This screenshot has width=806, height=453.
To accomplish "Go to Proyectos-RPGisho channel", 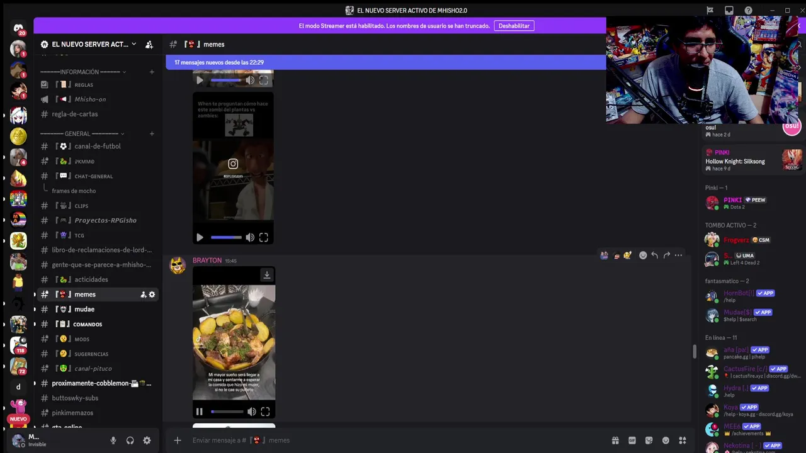I will click(98, 220).
